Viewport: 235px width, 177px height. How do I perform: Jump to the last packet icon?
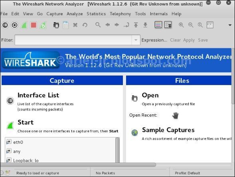point(145,25)
